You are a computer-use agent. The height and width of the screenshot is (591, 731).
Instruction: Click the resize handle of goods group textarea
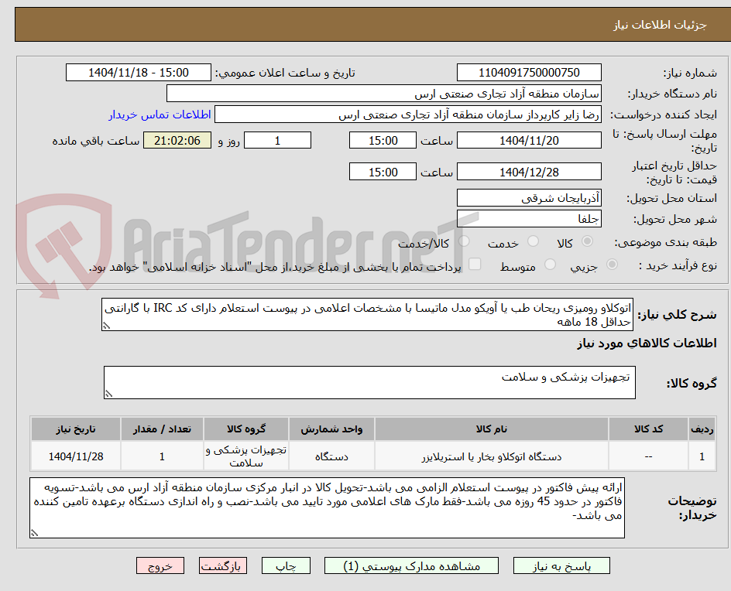coord(108,394)
